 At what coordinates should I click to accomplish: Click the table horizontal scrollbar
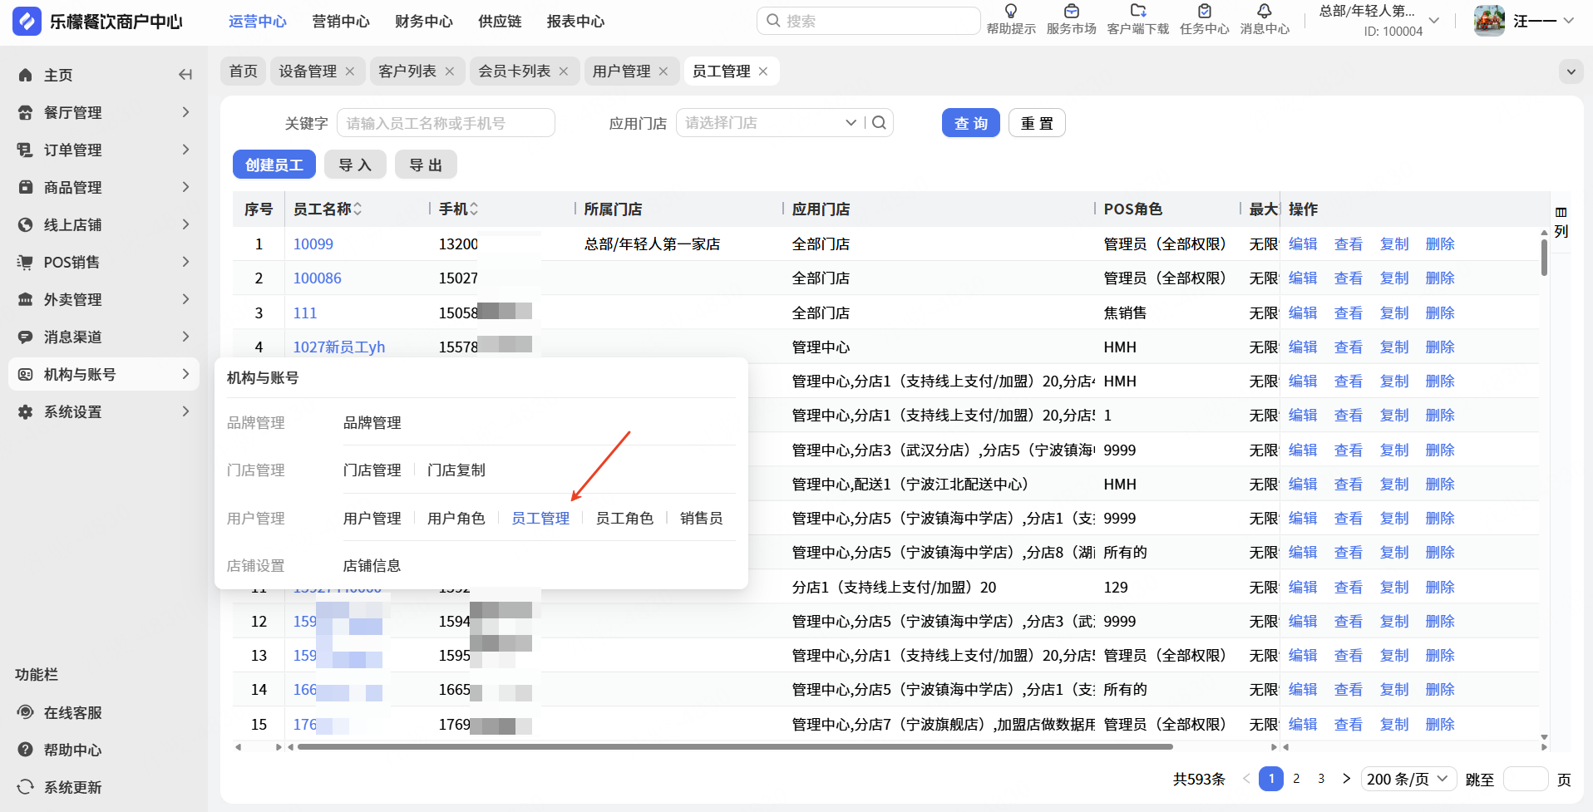click(x=735, y=747)
